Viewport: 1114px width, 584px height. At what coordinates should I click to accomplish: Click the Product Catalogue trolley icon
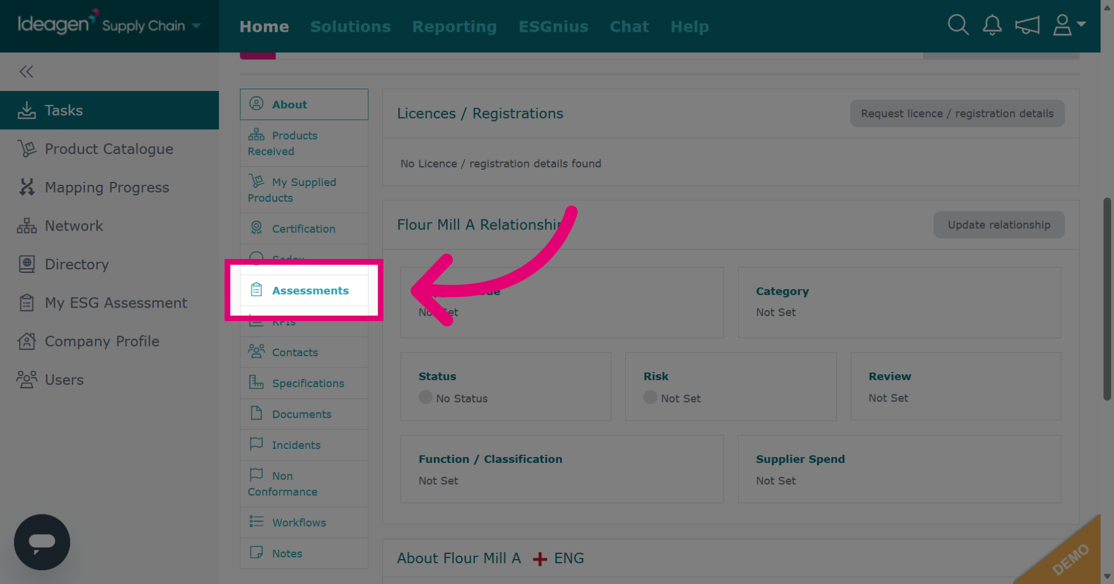pos(27,149)
